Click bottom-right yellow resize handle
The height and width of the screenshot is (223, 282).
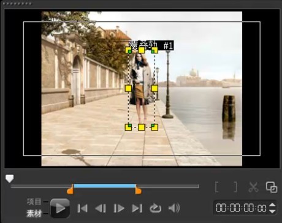pyautogui.click(x=154, y=127)
